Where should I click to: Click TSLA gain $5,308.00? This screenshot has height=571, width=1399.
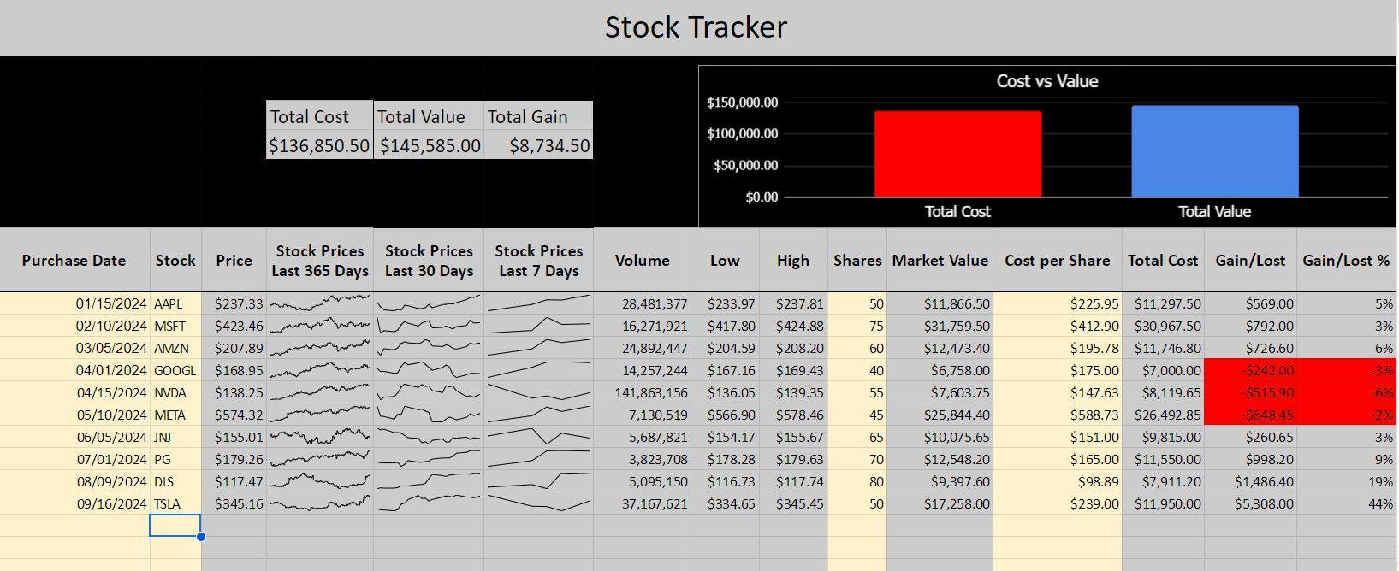[x=1250, y=503]
